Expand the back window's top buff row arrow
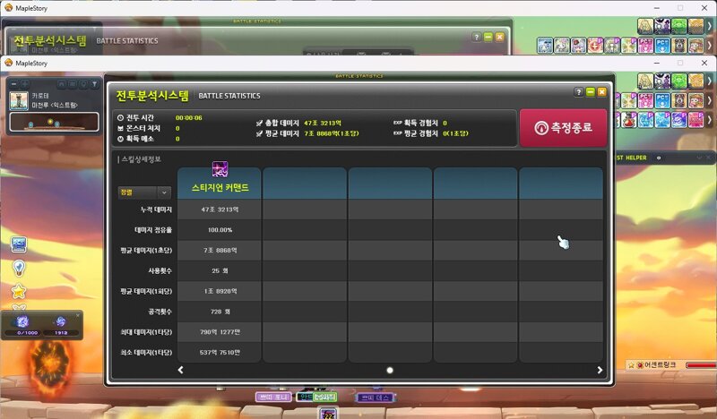717x419 pixels. pyautogui.click(x=709, y=26)
